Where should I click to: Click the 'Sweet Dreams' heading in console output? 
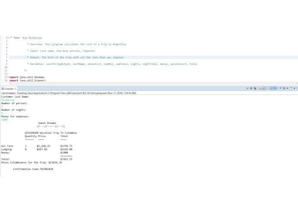tap(47, 123)
